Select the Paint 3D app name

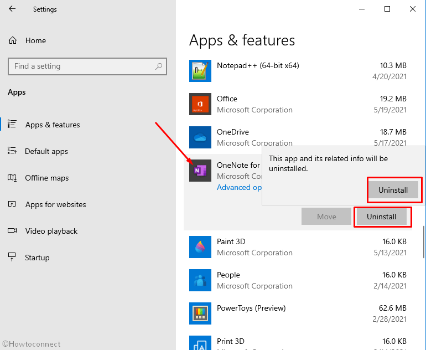231,241
